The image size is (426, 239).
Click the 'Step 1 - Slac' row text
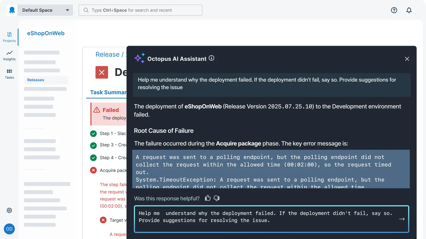(113, 134)
